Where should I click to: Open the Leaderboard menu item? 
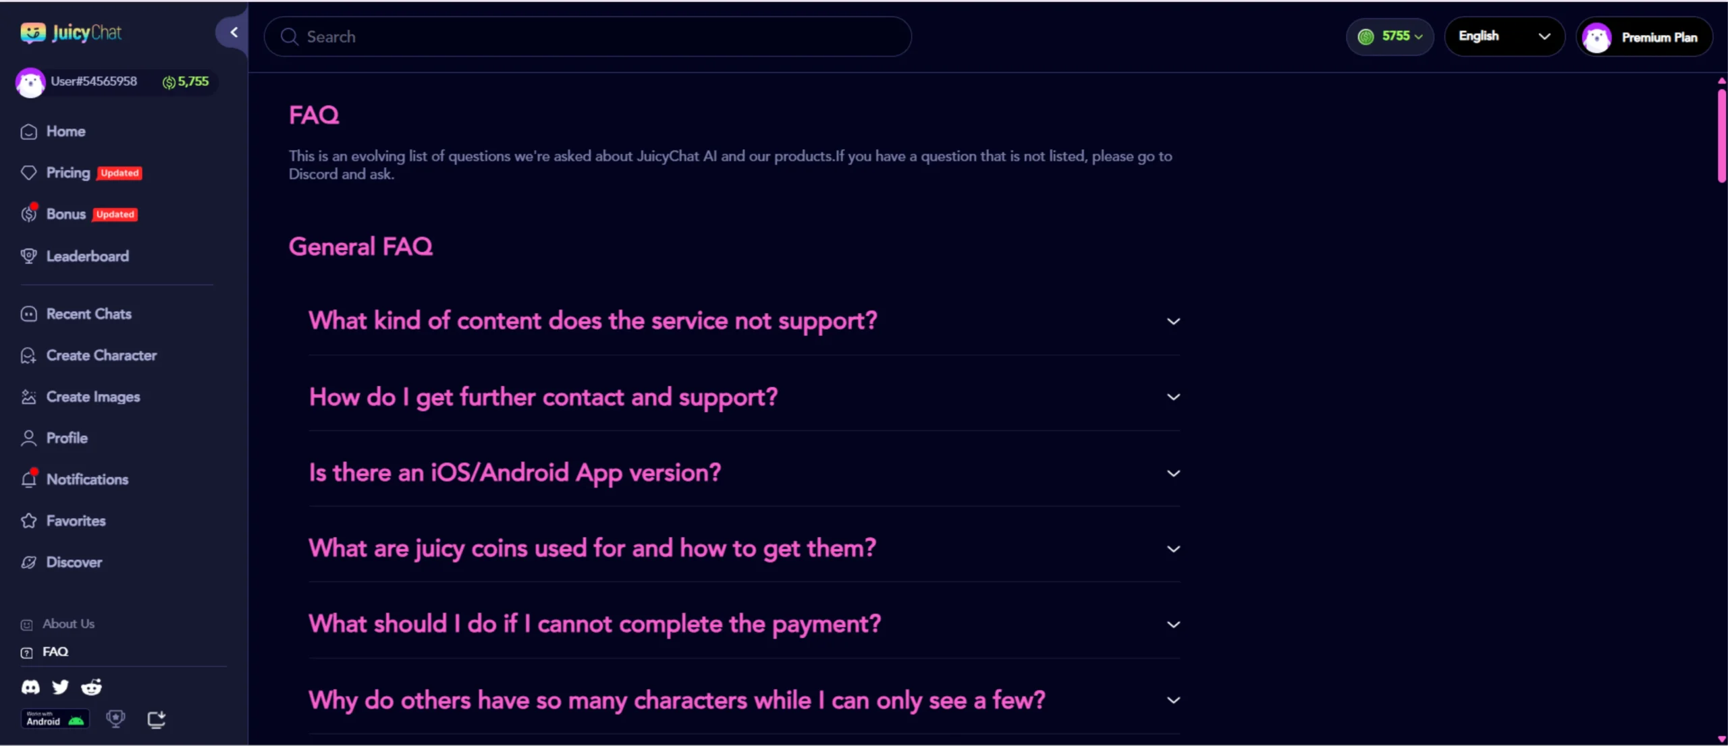tap(87, 256)
